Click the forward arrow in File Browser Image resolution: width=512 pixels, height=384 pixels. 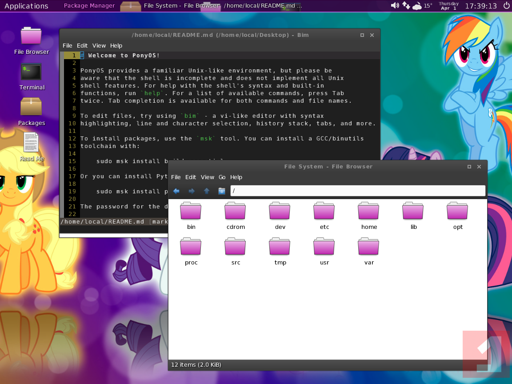(192, 191)
